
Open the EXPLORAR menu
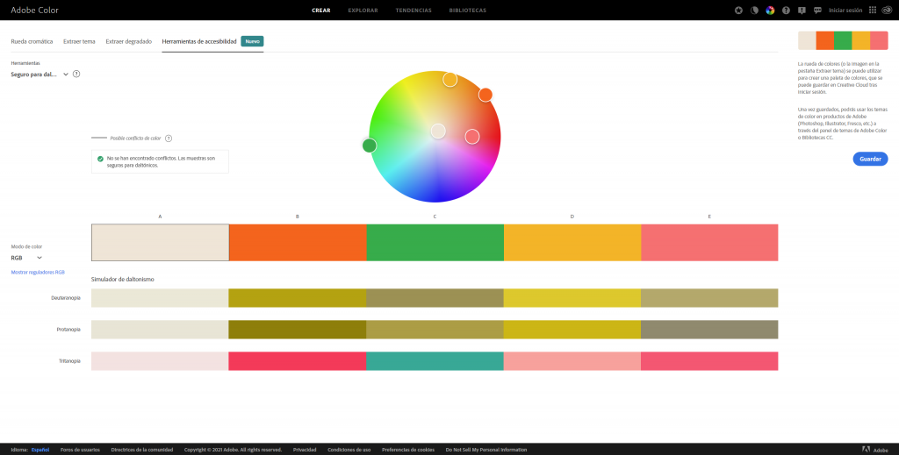pos(363,11)
